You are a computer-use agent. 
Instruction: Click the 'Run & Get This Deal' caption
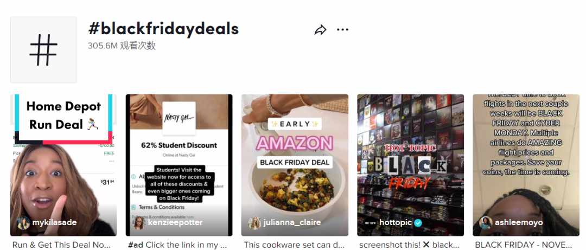click(61, 245)
